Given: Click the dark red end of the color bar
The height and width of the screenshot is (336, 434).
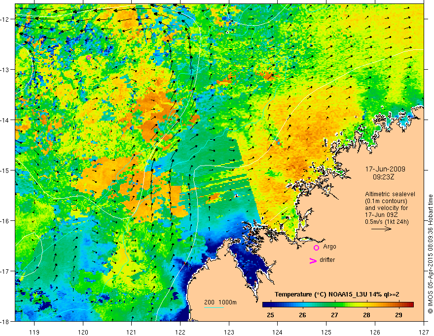Looking at the screenshot, I should (x=411, y=304).
